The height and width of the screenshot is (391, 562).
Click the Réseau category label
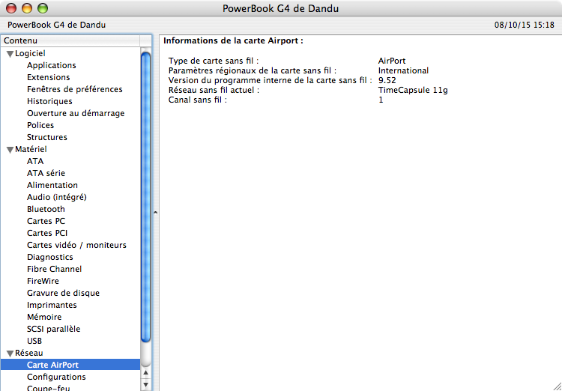tap(29, 353)
